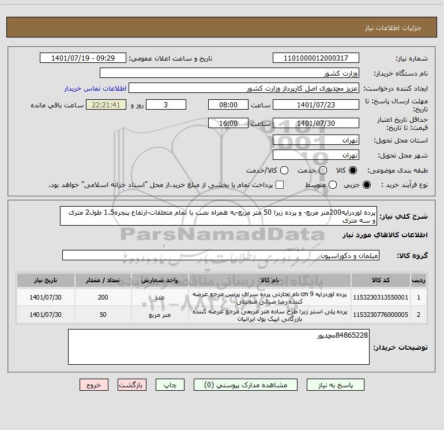Click the buyer organization field وزارت کشور
444x430 pixels.
[x=229, y=73]
